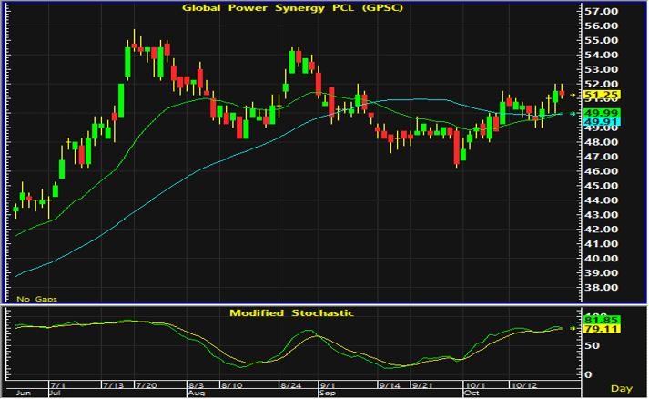The height and width of the screenshot is (399, 649).
Task: Click the 55.00 price axis label
Action: coord(601,41)
